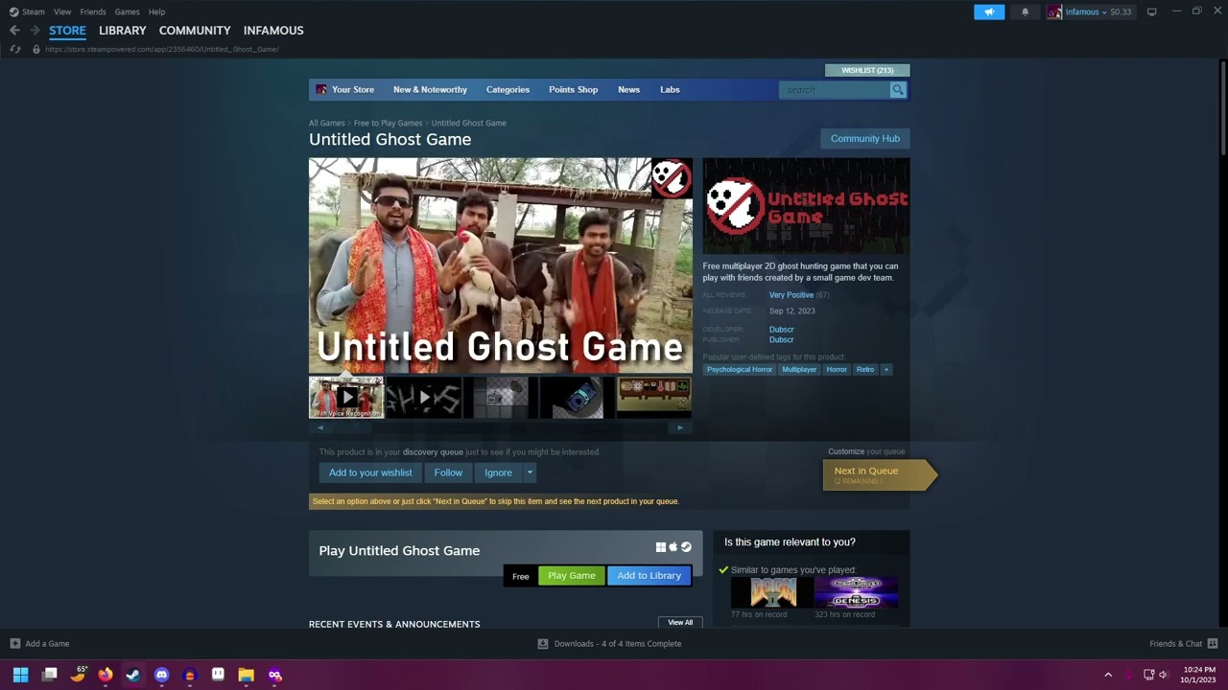Switch to the LIBRARY tab

tap(123, 31)
